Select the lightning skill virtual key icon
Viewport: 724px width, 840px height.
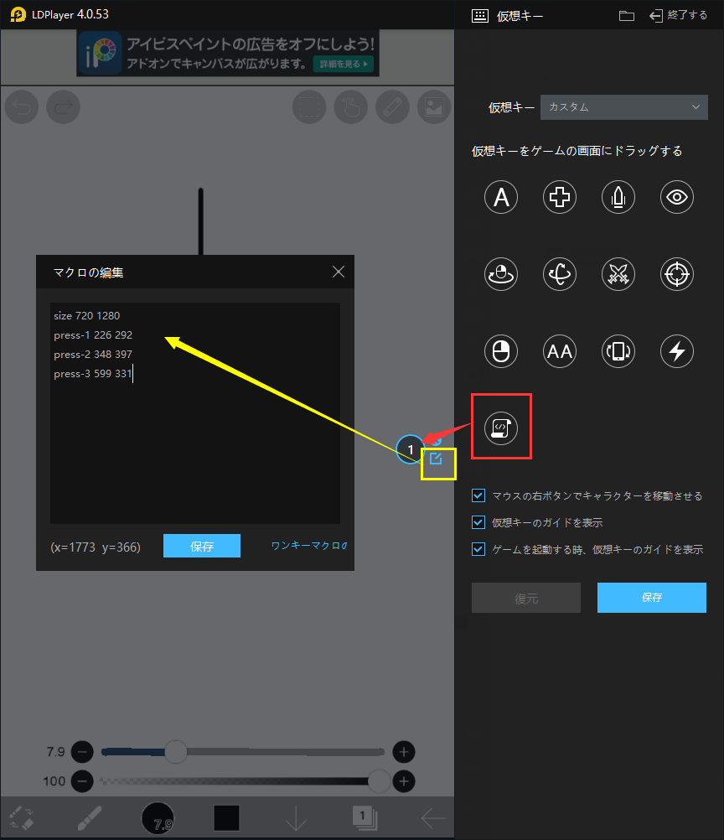677,351
